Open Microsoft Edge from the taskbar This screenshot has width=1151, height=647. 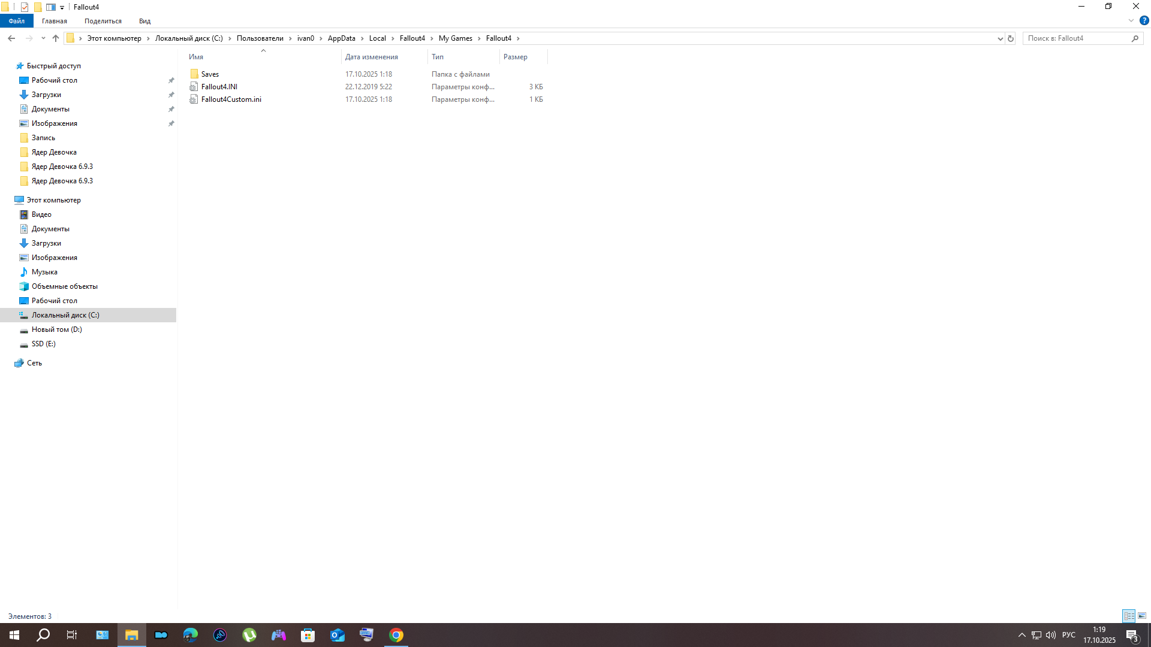click(191, 635)
